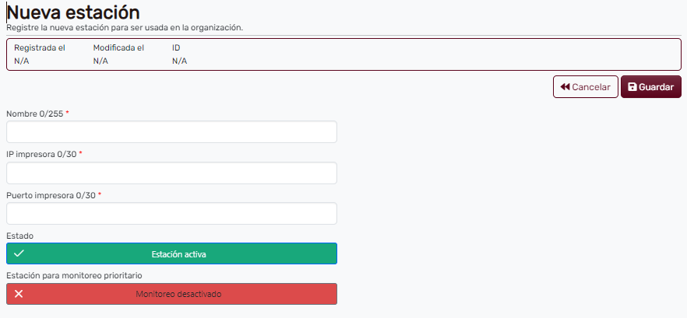Focus the Nombre input field
The image size is (687, 318).
point(171,132)
